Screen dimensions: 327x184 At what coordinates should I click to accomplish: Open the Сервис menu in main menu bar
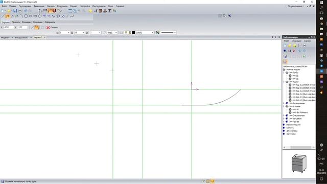[x=74, y=6]
